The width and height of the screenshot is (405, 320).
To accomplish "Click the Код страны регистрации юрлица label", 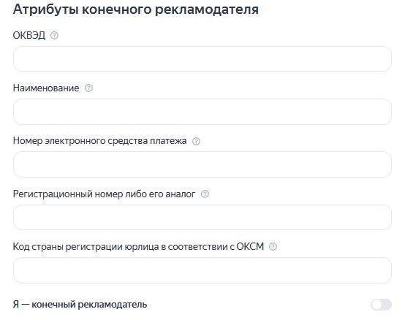I will (138, 247).
